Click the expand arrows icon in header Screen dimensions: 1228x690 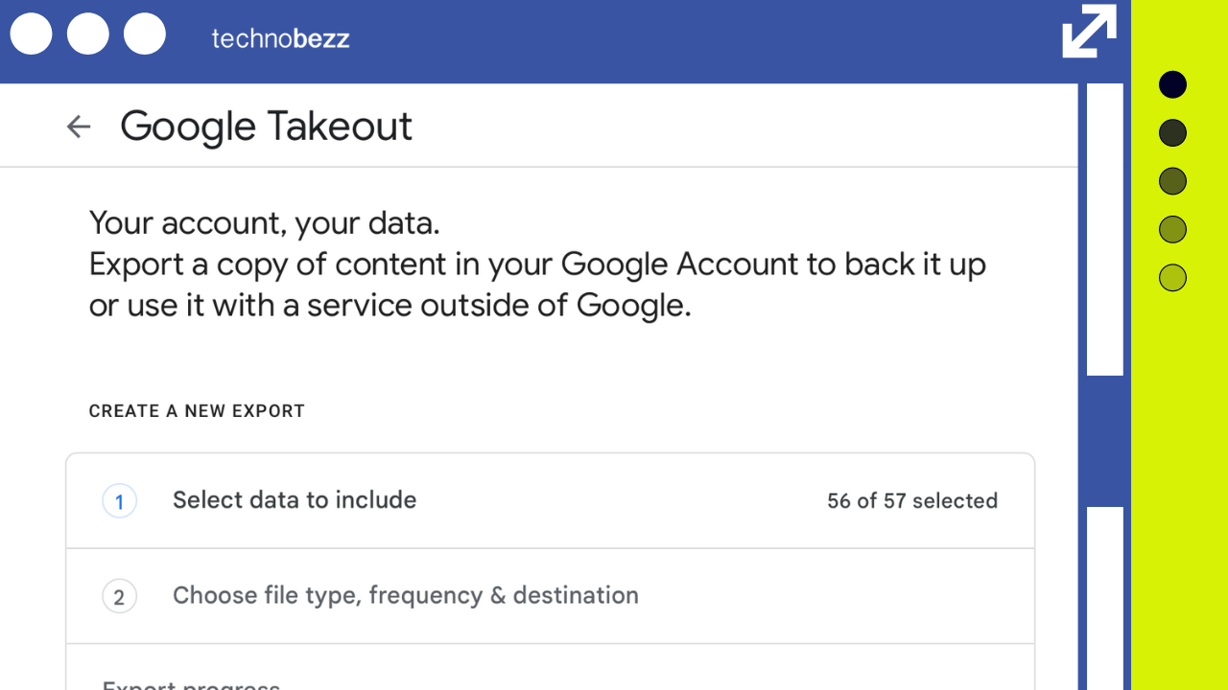coord(1090,32)
